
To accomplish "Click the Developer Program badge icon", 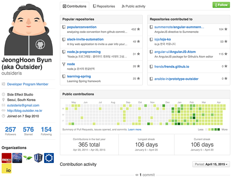I will (x=3, y=84).
